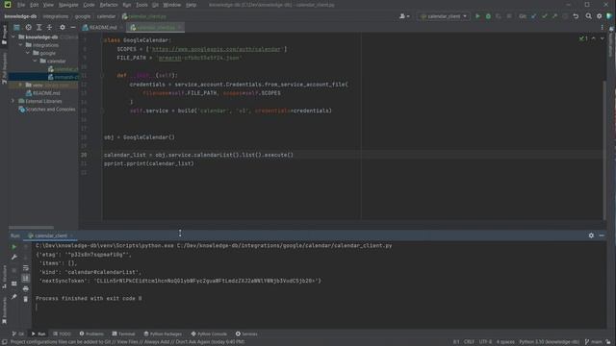Click Expand All icon in Project panel

(x=38, y=28)
